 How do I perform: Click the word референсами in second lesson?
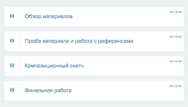click(116, 41)
